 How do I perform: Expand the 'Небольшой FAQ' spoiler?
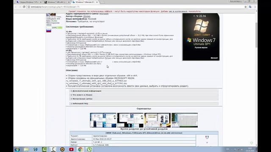click(x=144, y=103)
